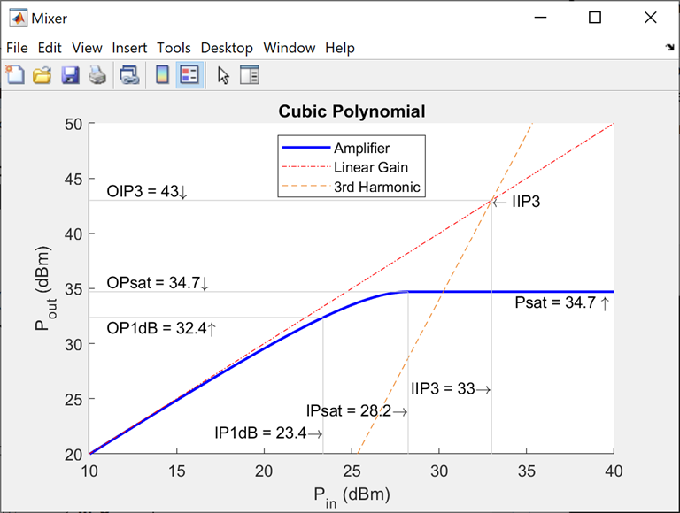Click the orange 3rd Harmonic legend line sample
680x513 pixels.
coord(306,187)
